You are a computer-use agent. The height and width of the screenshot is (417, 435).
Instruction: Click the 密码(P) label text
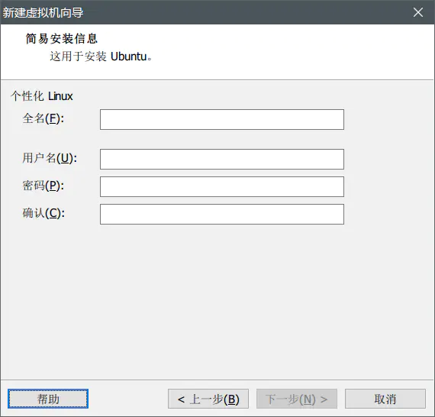pyautogui.click(x=43, y=186)
